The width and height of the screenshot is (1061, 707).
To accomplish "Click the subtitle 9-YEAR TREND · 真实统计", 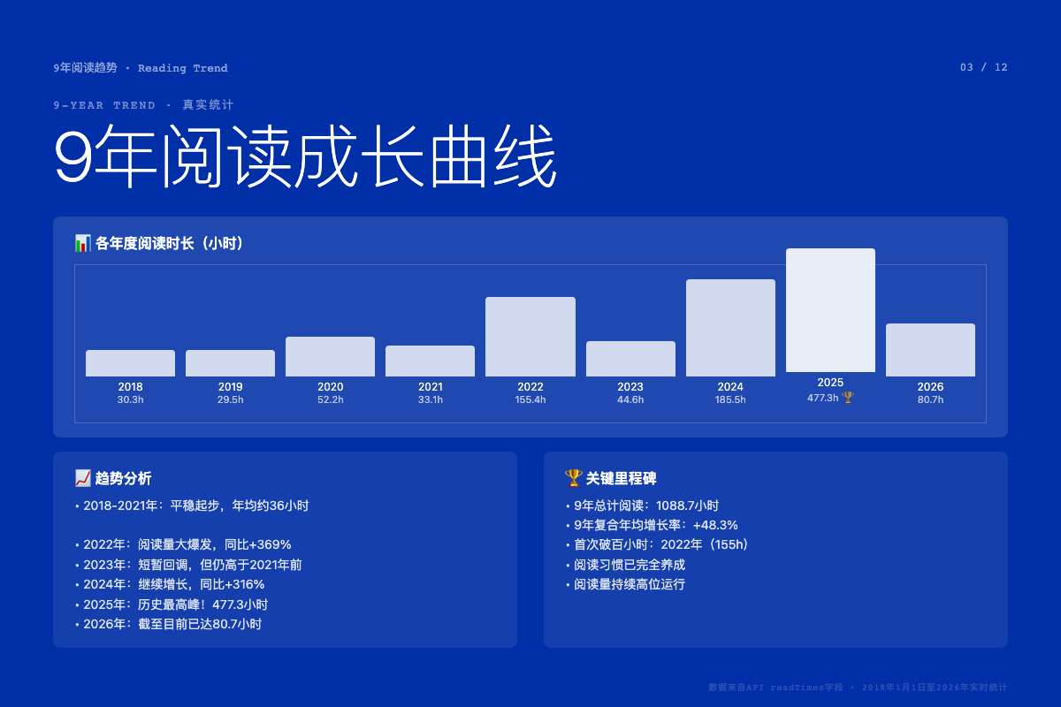I will [143, 105].
